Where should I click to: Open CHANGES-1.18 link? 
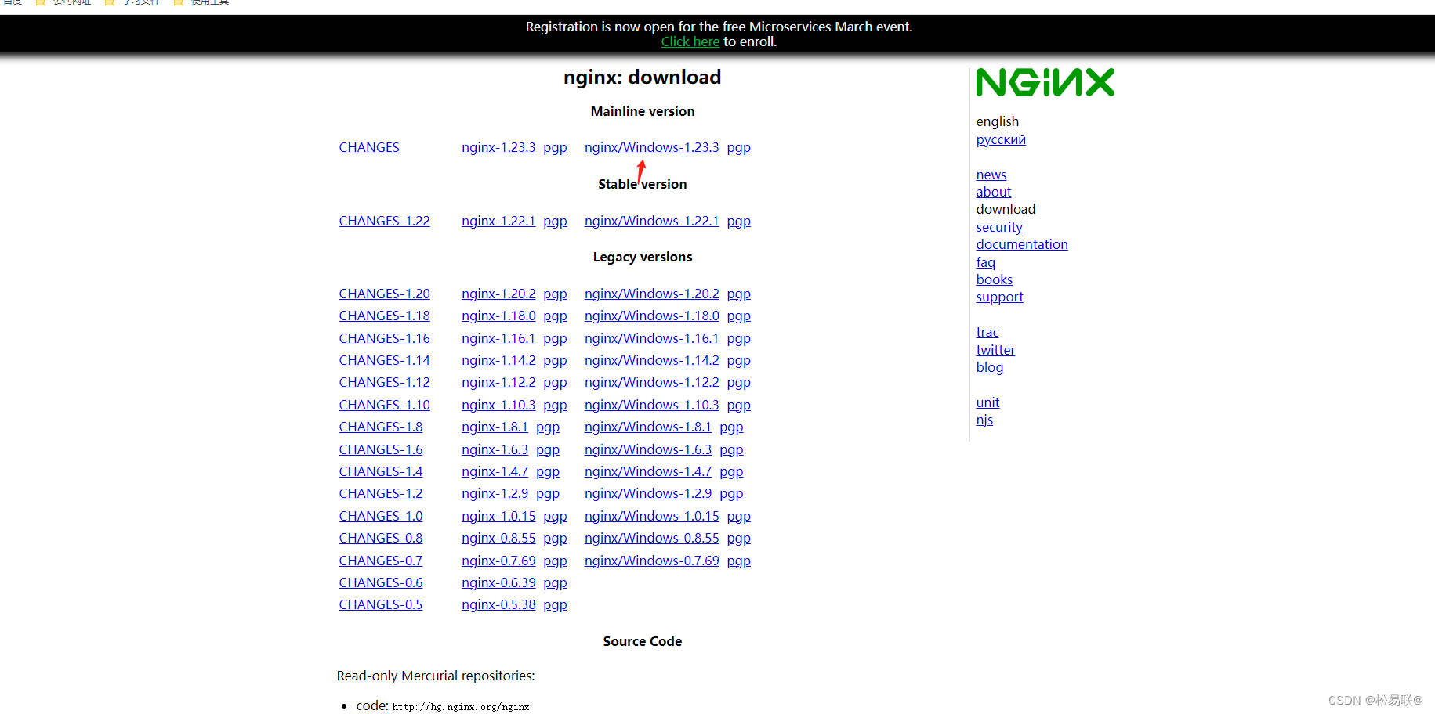[x=384, y=316]
